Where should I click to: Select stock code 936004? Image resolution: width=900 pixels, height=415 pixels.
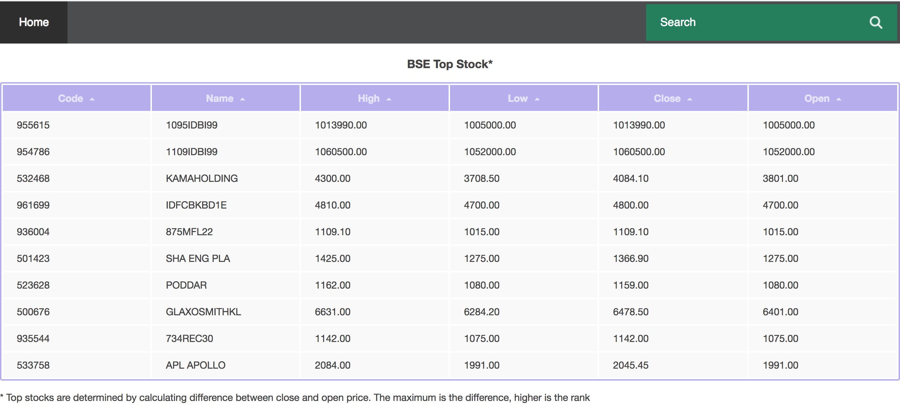click(x=33, y=232)
